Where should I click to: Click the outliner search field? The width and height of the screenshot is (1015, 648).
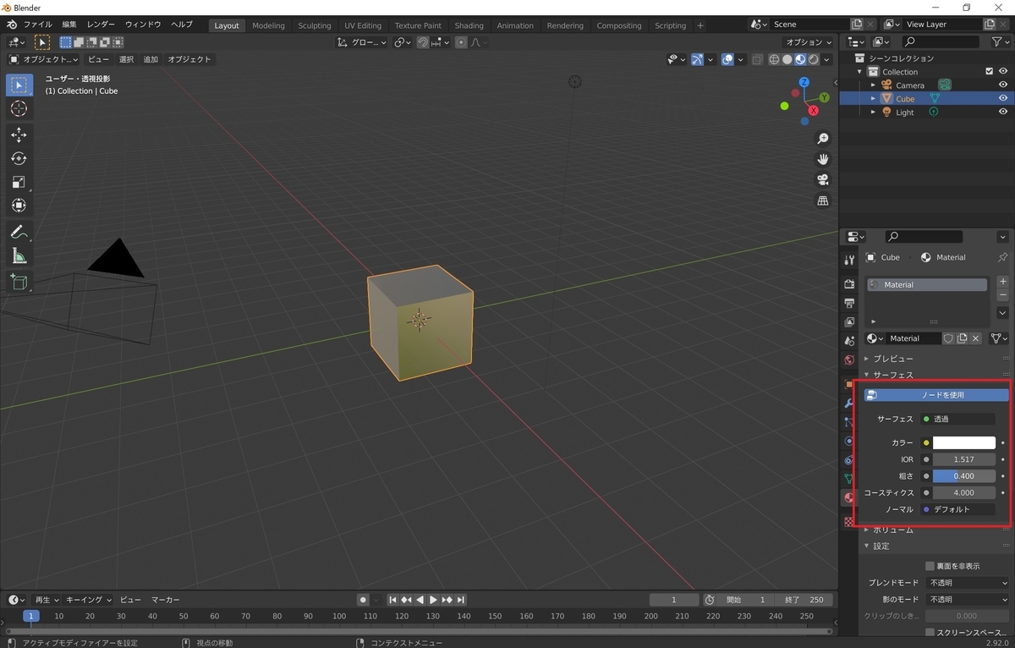coord(942,41)
